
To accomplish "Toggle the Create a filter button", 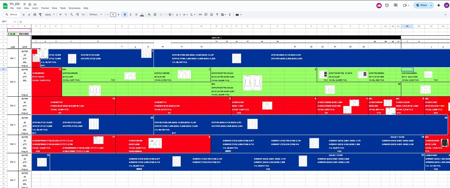I will pyautogui.click(x=217, y=15).
